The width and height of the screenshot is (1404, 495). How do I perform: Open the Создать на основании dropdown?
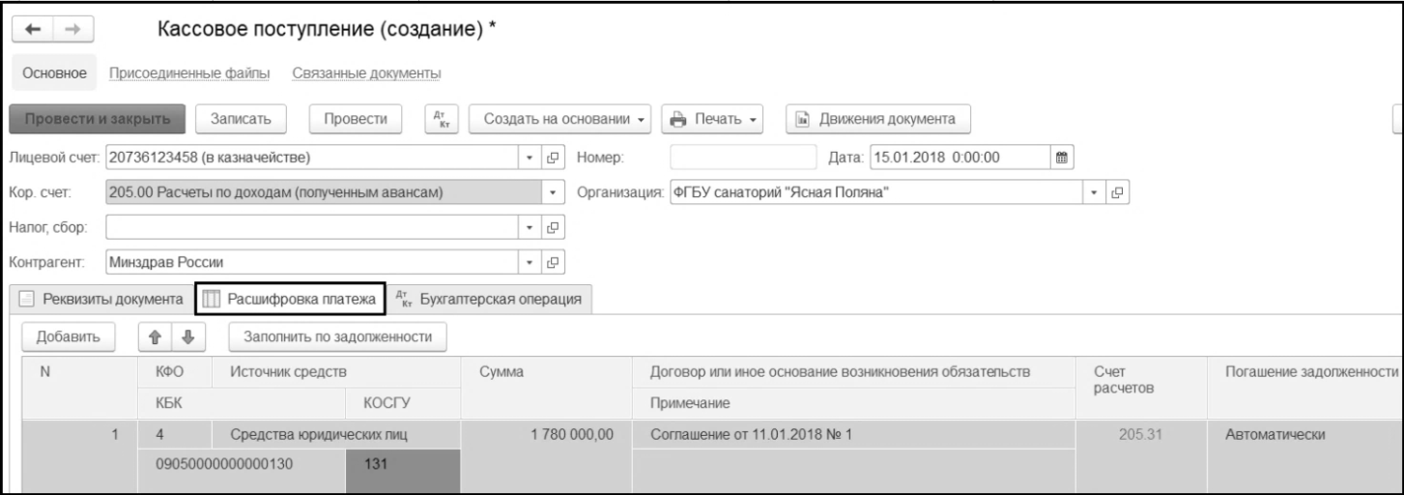coord(559,119)
